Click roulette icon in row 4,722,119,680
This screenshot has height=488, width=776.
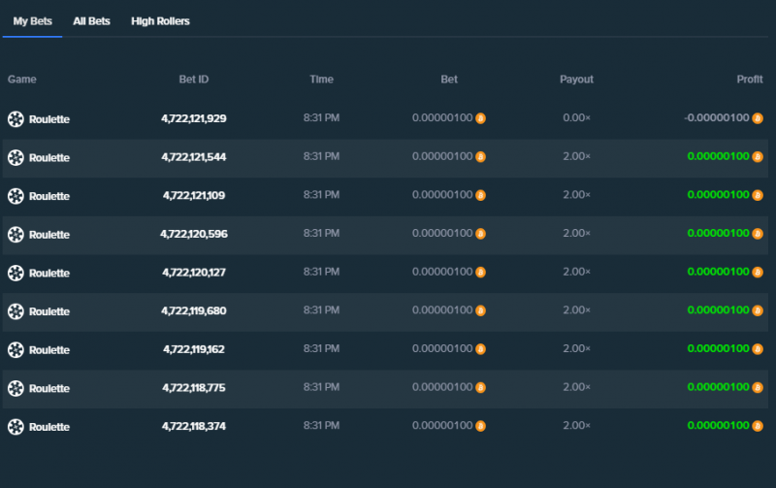(16, 311)
